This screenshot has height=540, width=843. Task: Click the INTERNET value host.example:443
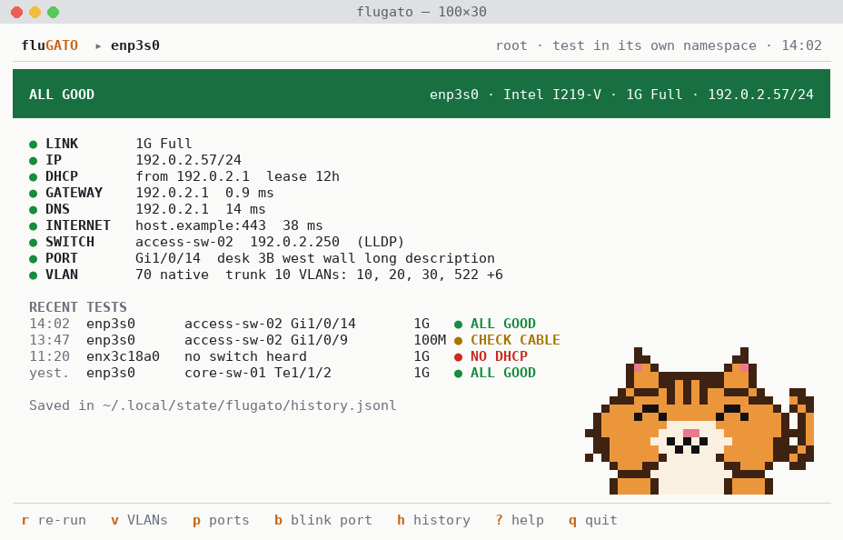pyautogui.click(x=201, y=225)
